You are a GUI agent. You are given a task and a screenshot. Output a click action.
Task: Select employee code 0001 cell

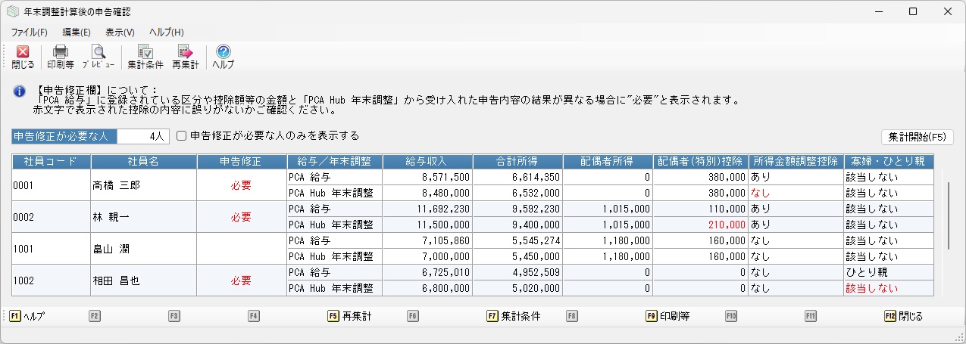click(51, 184)
